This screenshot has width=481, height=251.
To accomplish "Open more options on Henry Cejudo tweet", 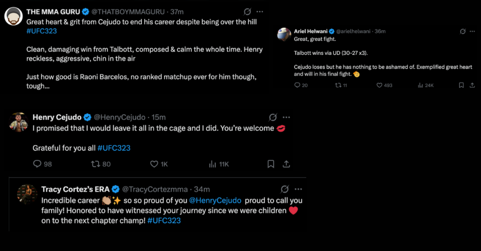I will pos(286,117).
